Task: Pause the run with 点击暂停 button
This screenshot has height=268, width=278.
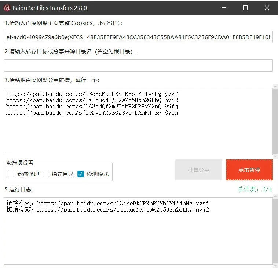Action: (x=249, y=170)
